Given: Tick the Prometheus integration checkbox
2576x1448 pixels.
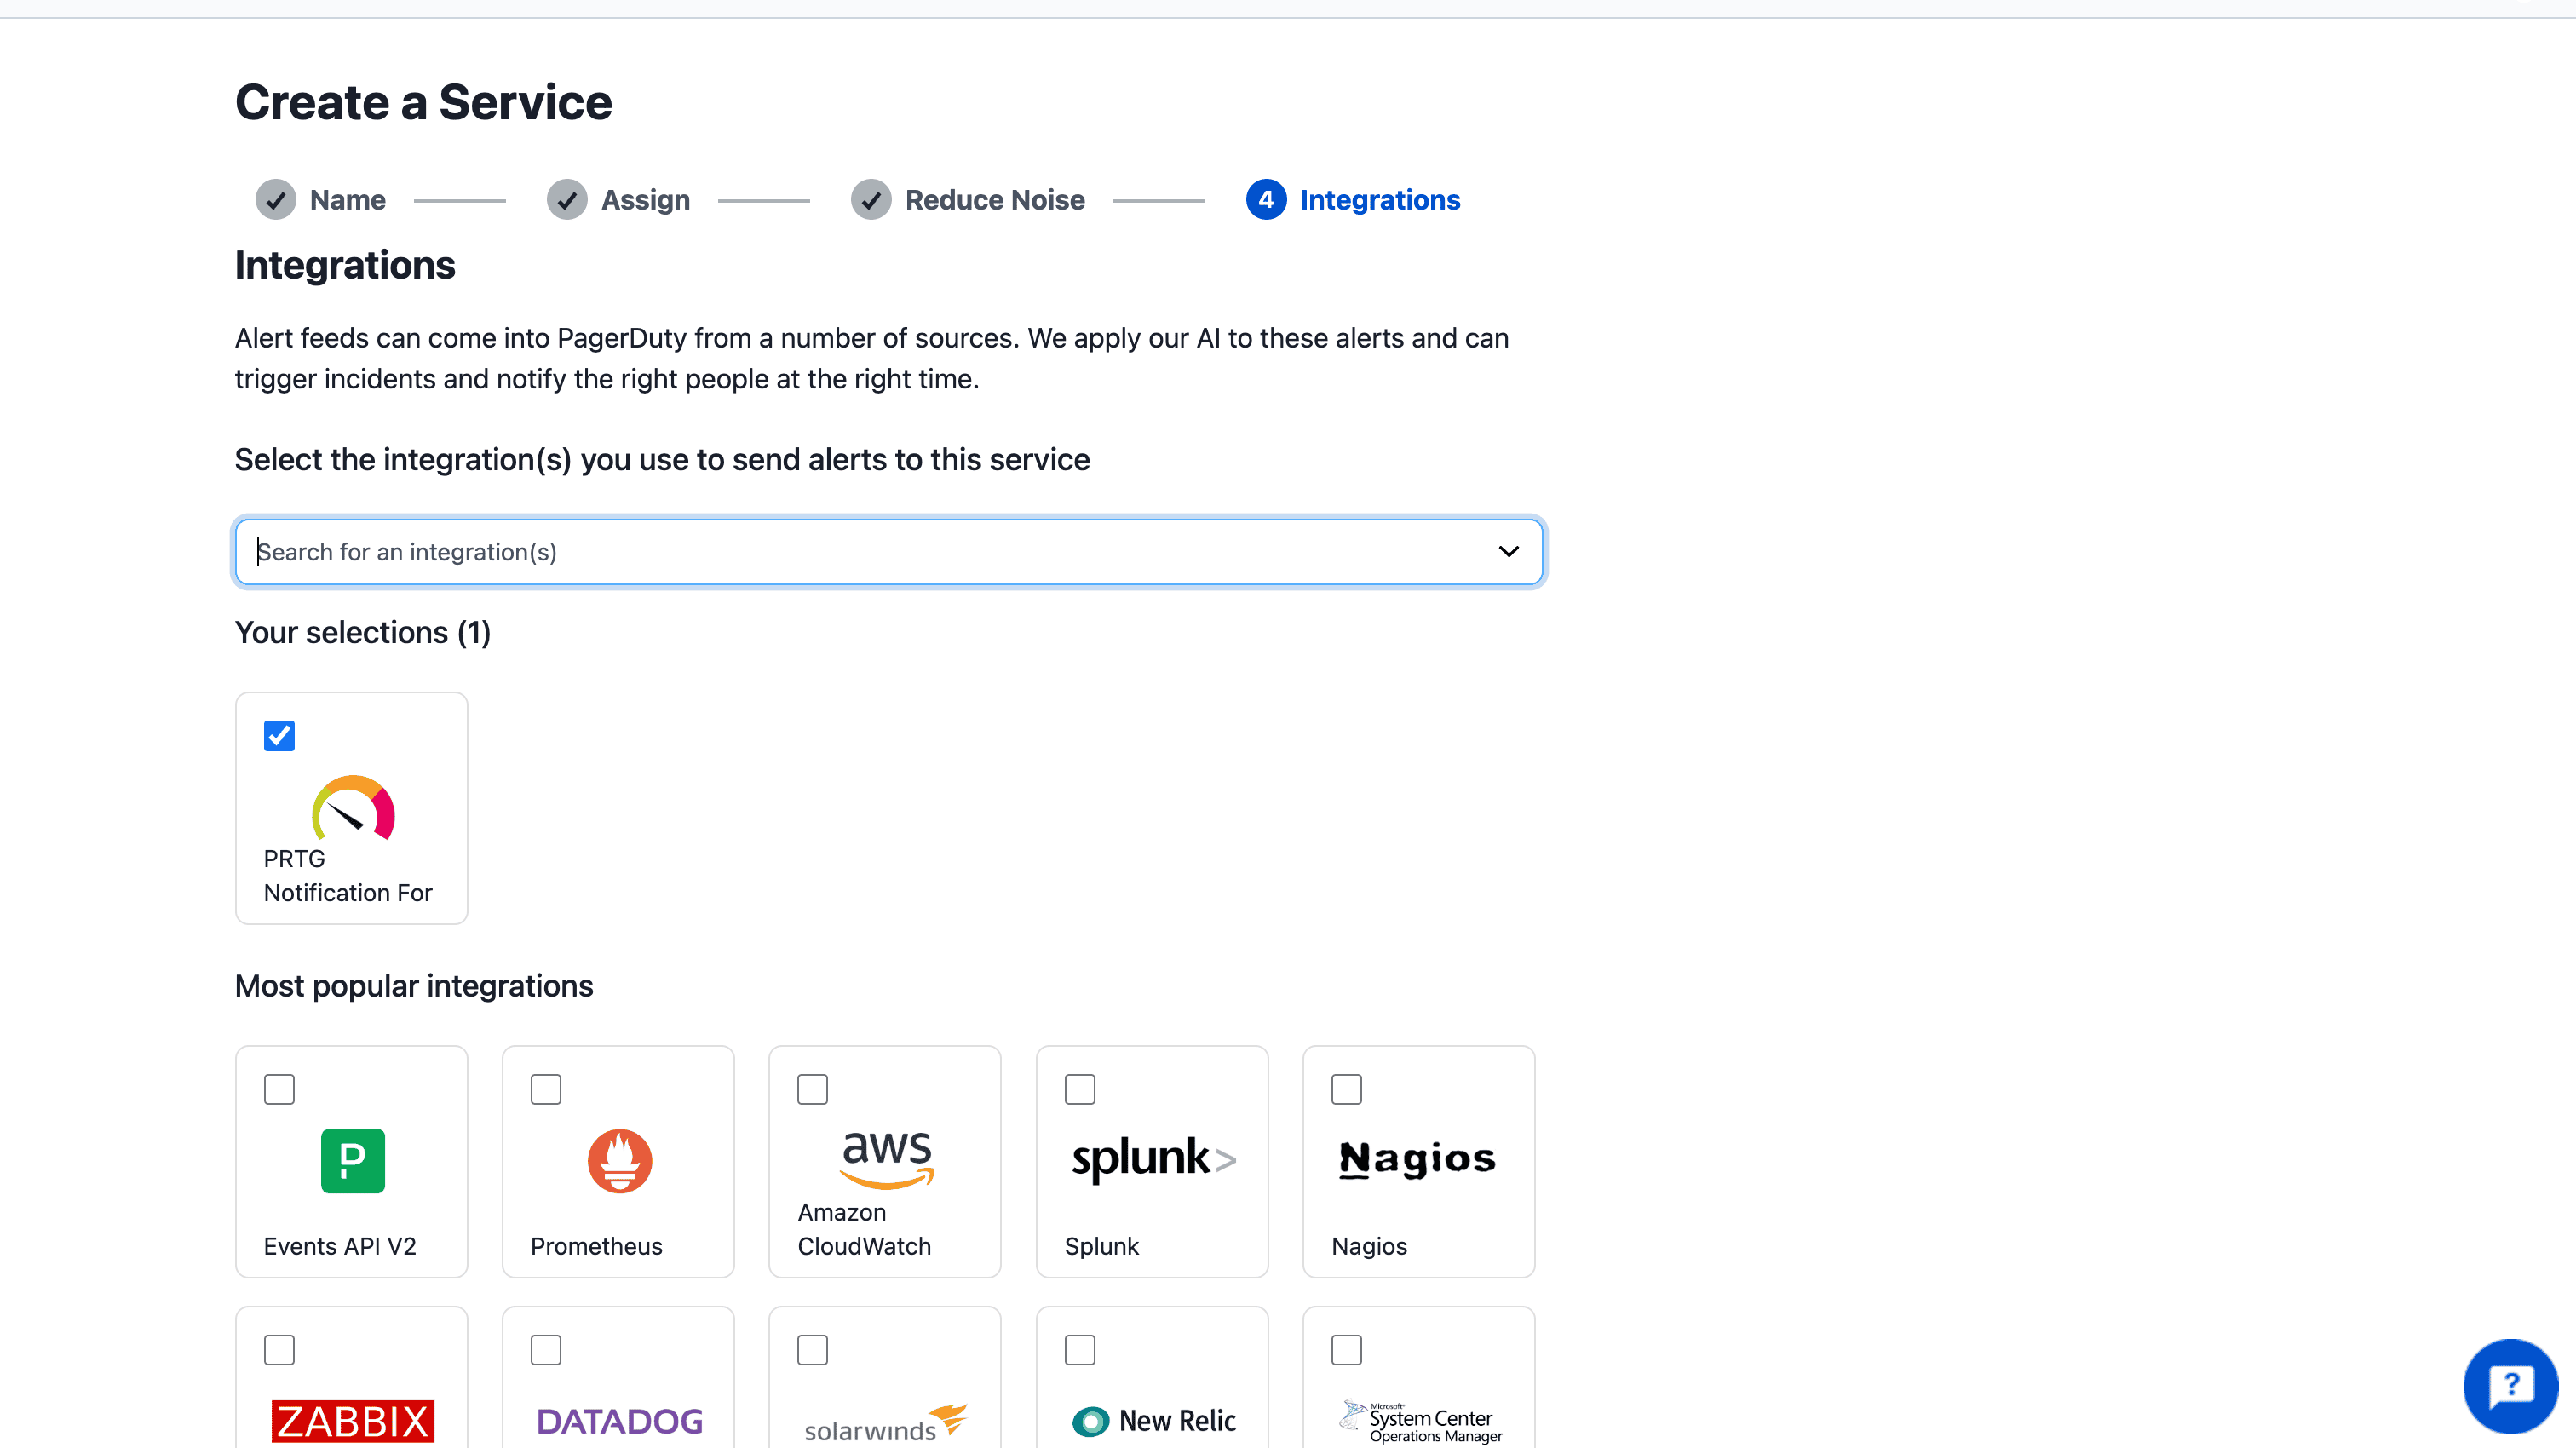Looking at the screenshot, I should [x=546, y=1089].
